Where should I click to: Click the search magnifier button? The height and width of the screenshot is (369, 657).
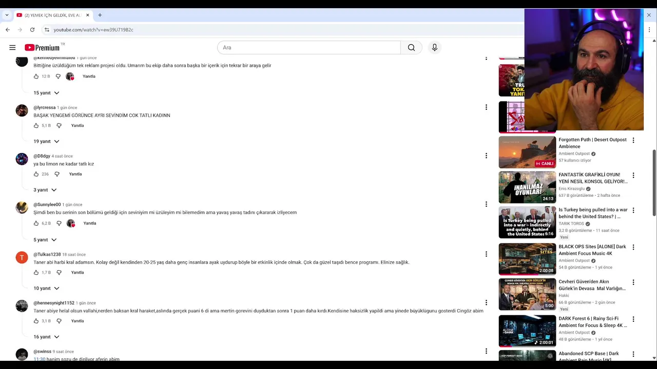point(411,48)
